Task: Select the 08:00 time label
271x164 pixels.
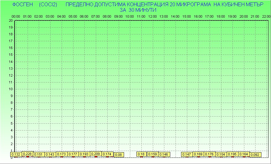Action: point(107,17)
